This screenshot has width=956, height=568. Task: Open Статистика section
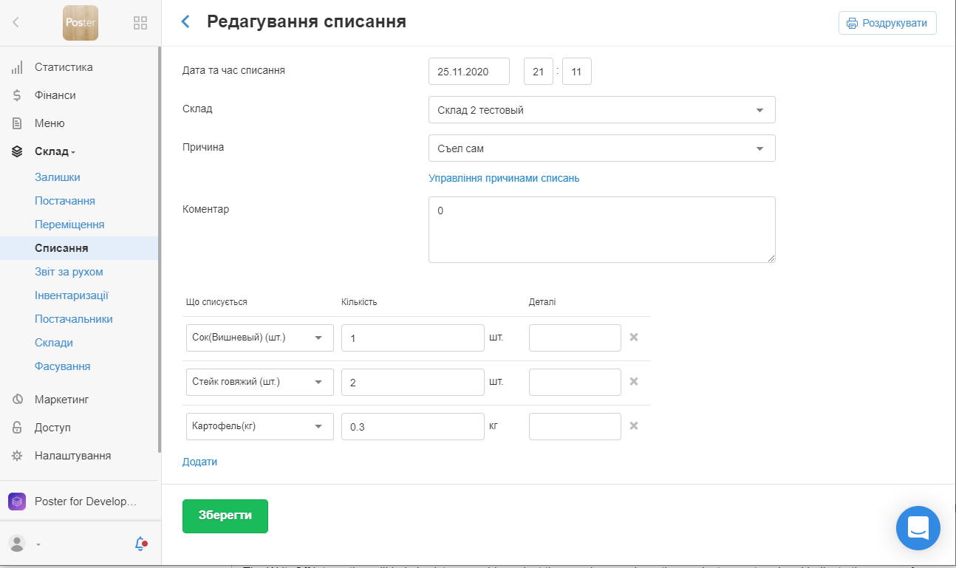[x=64, y=67]
